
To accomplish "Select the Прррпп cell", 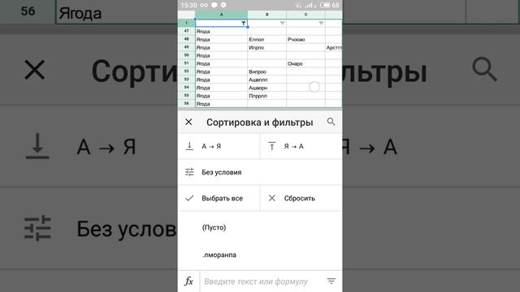I will pyautogui.click(x=267, y=96).
